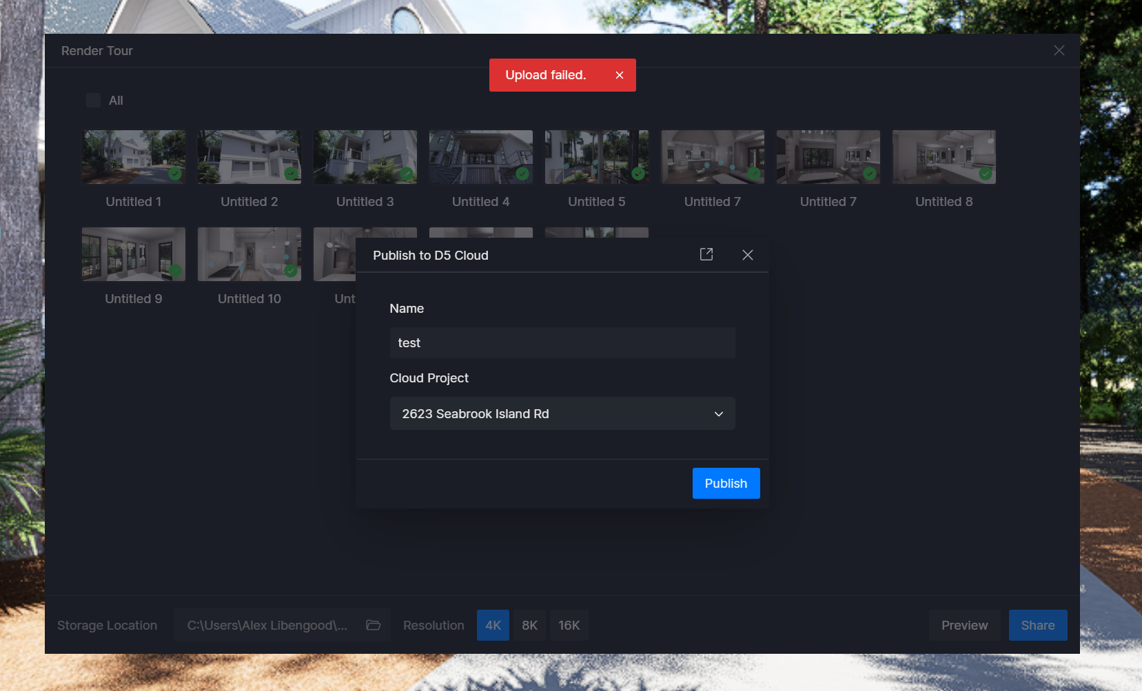Select 8K resolution
The width and height of the screenshot is (1142, 691).
(x=529, y=625)
